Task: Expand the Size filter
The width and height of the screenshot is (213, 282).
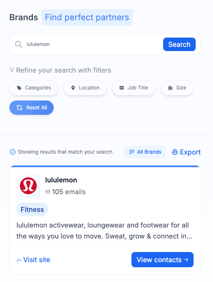Action: (177, 88)
